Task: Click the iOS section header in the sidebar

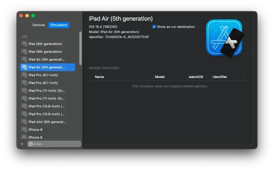Action: pyautogui.click(x=24, y=37)
